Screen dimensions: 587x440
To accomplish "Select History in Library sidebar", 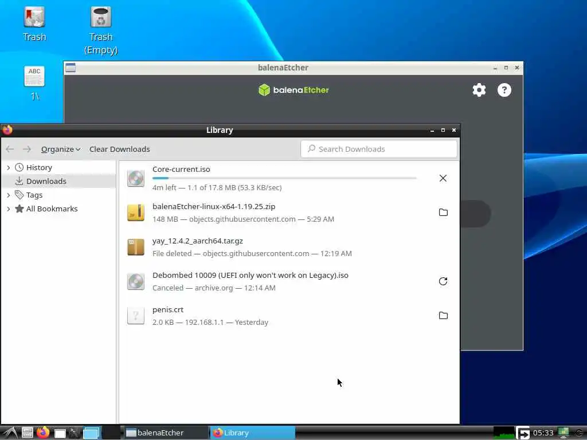I will coord(39,168).
